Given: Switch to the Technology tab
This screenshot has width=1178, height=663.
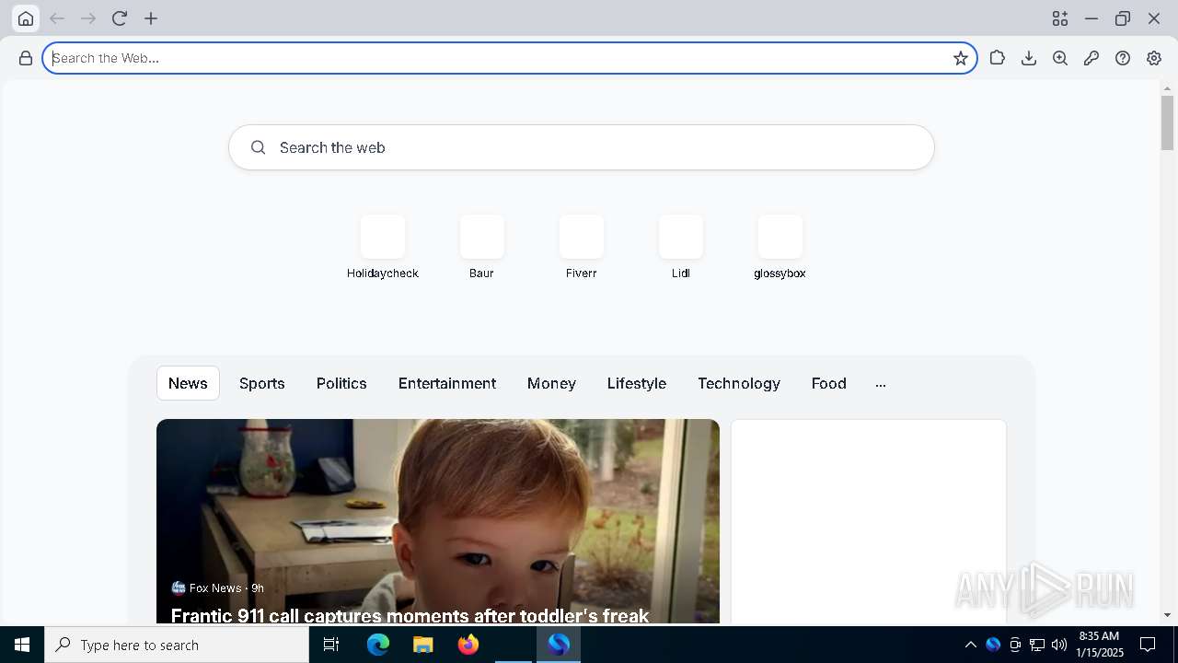Looking at the screenshot, I should [739, 383].
